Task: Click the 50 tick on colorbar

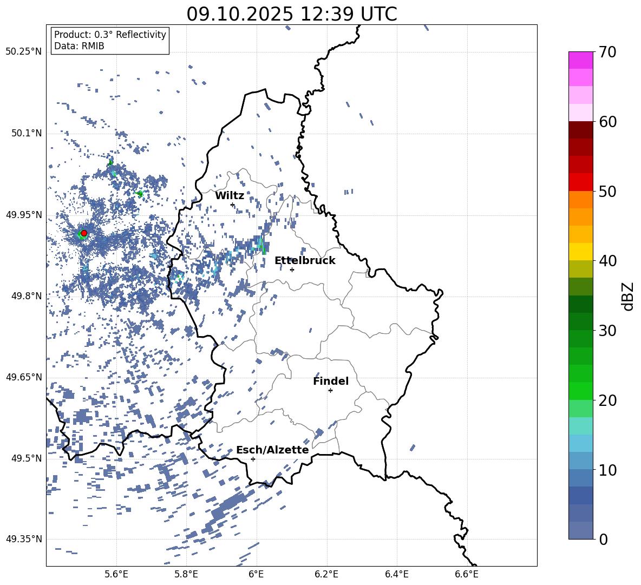Action: point(607,191)
